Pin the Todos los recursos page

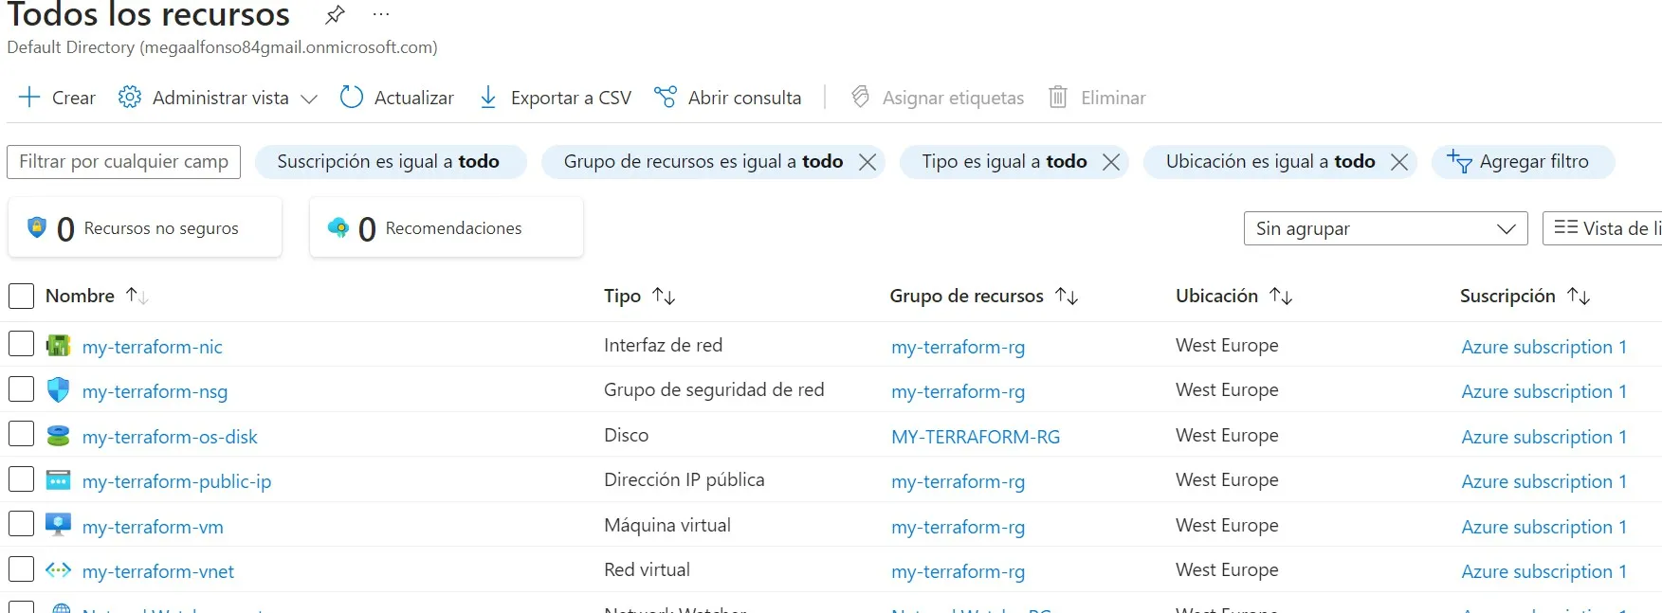[335, 15]
